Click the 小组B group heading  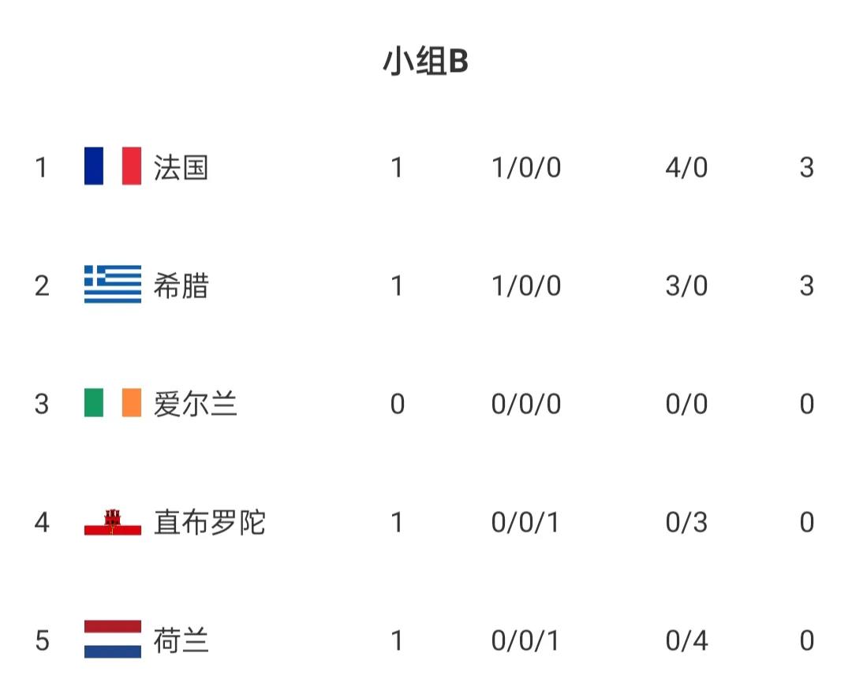click(x=425, y=62)
